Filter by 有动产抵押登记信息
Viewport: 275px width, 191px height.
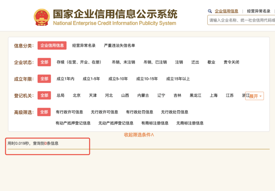tap(73, 123)
